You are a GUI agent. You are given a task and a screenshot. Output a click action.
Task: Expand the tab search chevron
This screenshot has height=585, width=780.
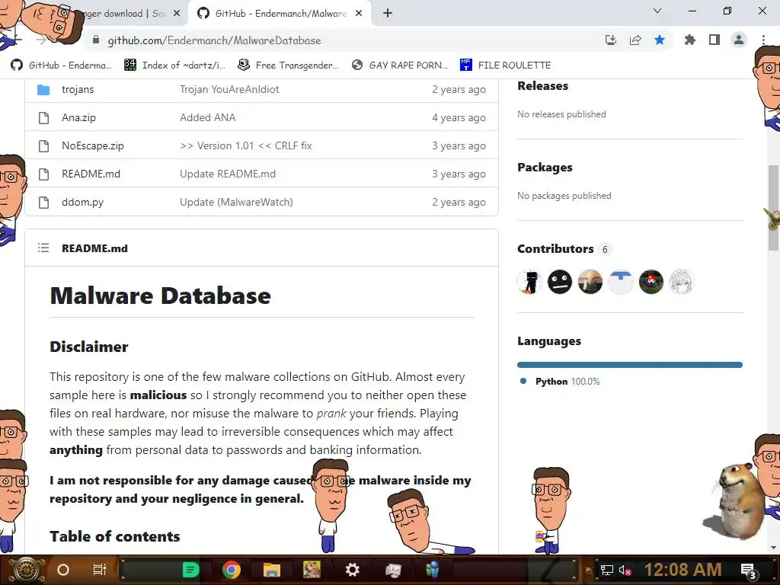point(657,11)
